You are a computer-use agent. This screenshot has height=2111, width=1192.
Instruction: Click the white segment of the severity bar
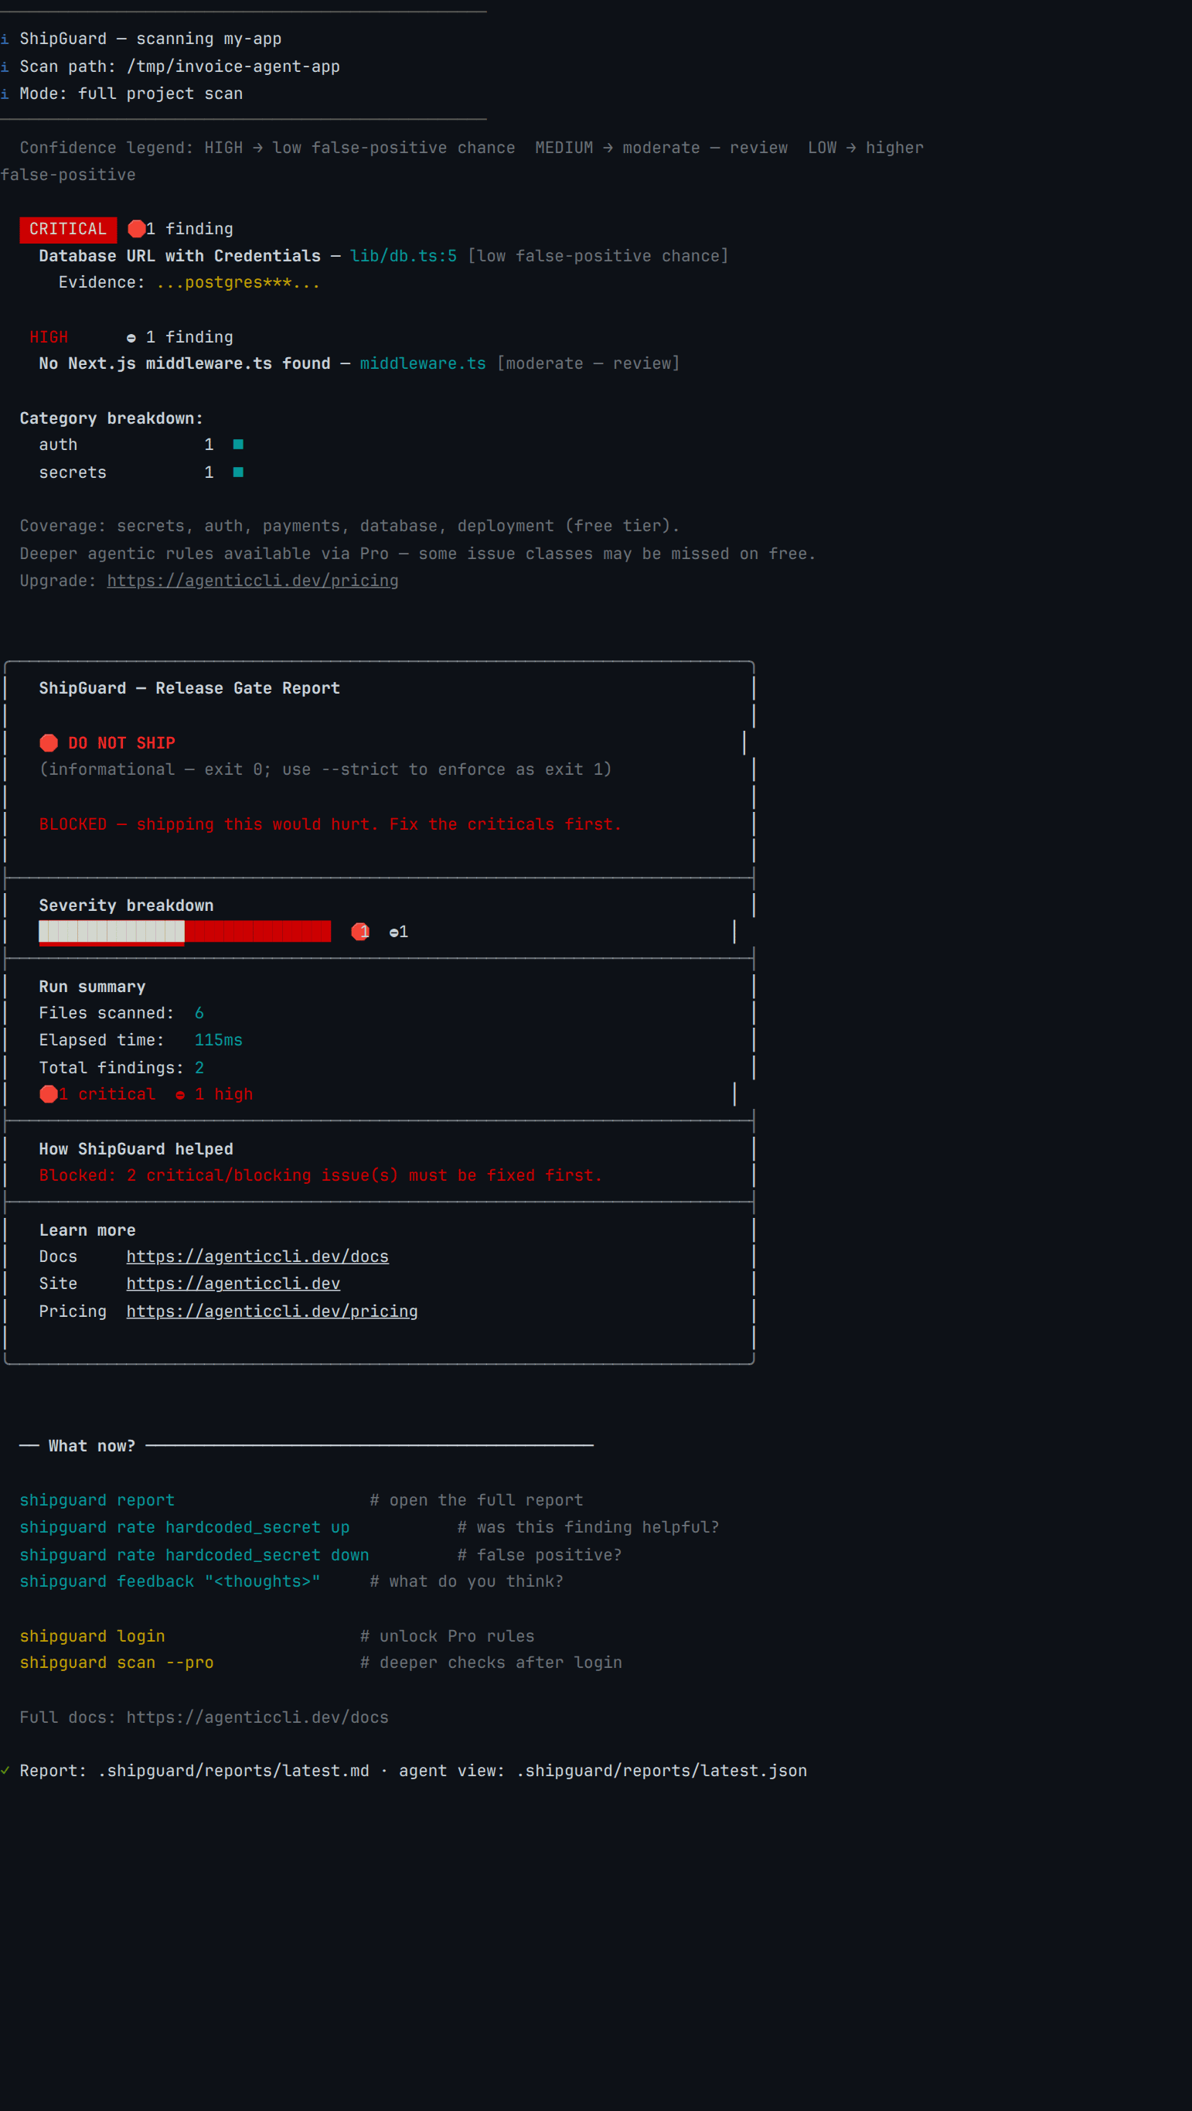pyautogui.click(x=111, y=931)
